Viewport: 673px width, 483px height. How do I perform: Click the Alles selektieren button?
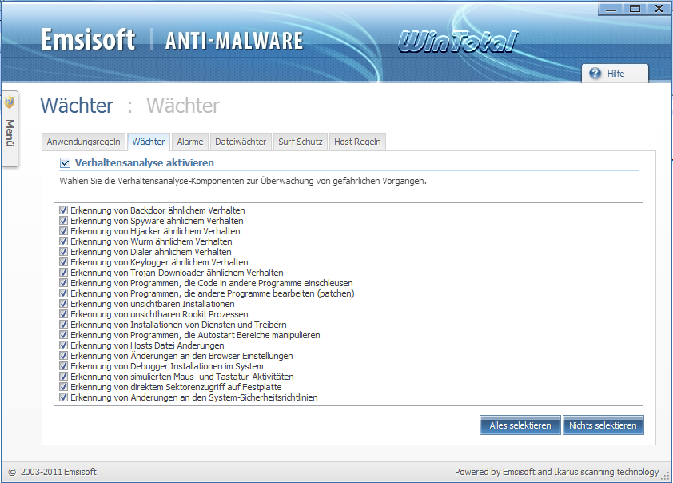(x=520, y=425)
